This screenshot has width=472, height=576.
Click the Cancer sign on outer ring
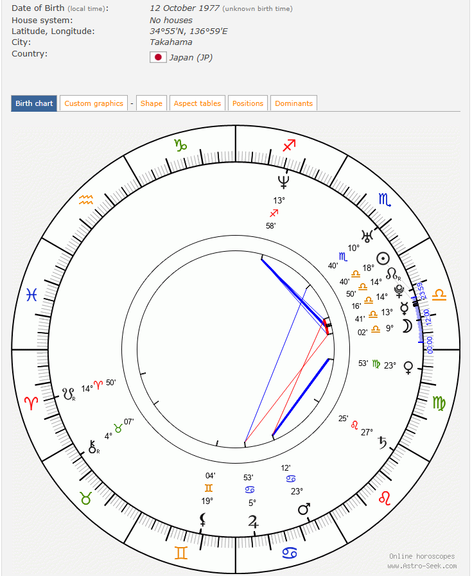click(x=290, y=553)
